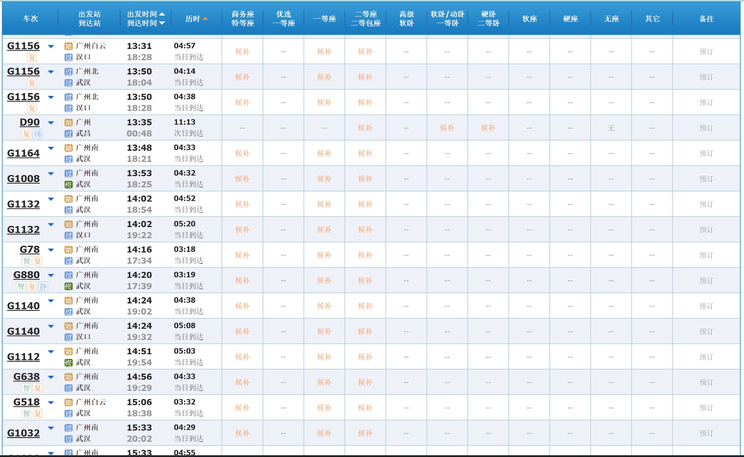Click the 复 tag under G518
This screenshot has height=457, width=744.
[x=38, y=414]
